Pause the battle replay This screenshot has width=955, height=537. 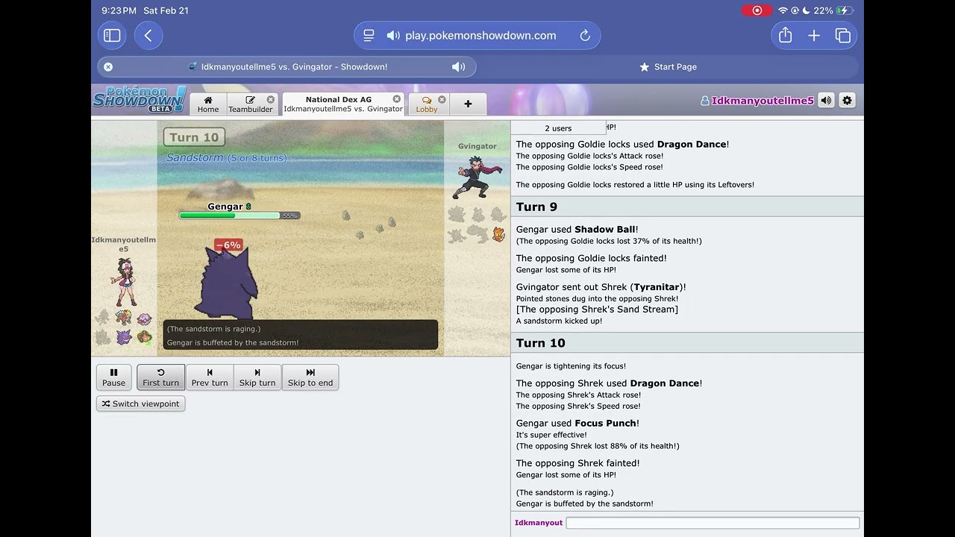(x=114, y=377)
